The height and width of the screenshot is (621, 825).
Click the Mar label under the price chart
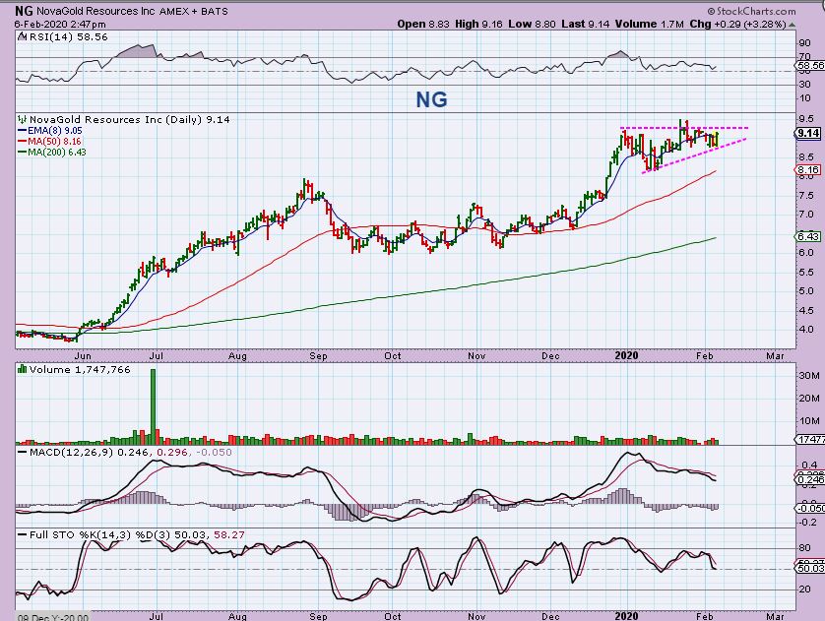775,356
